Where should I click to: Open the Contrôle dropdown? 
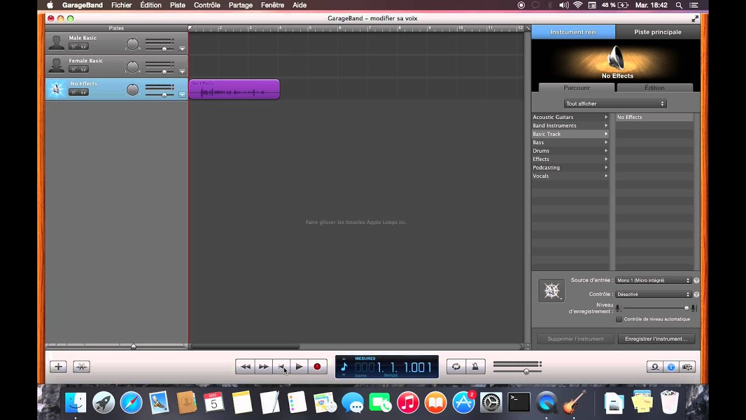[653, 295]
